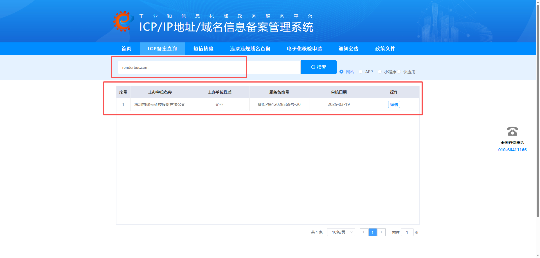Click the 共 1 条 total count text
Screen dimensions: 540x258
click(x=317, y=232)
